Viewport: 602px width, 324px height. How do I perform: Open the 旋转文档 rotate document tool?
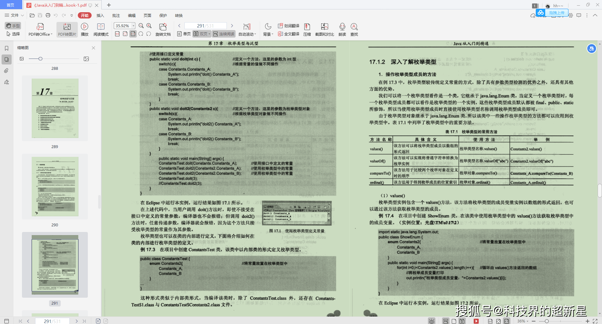coord(163,30)
